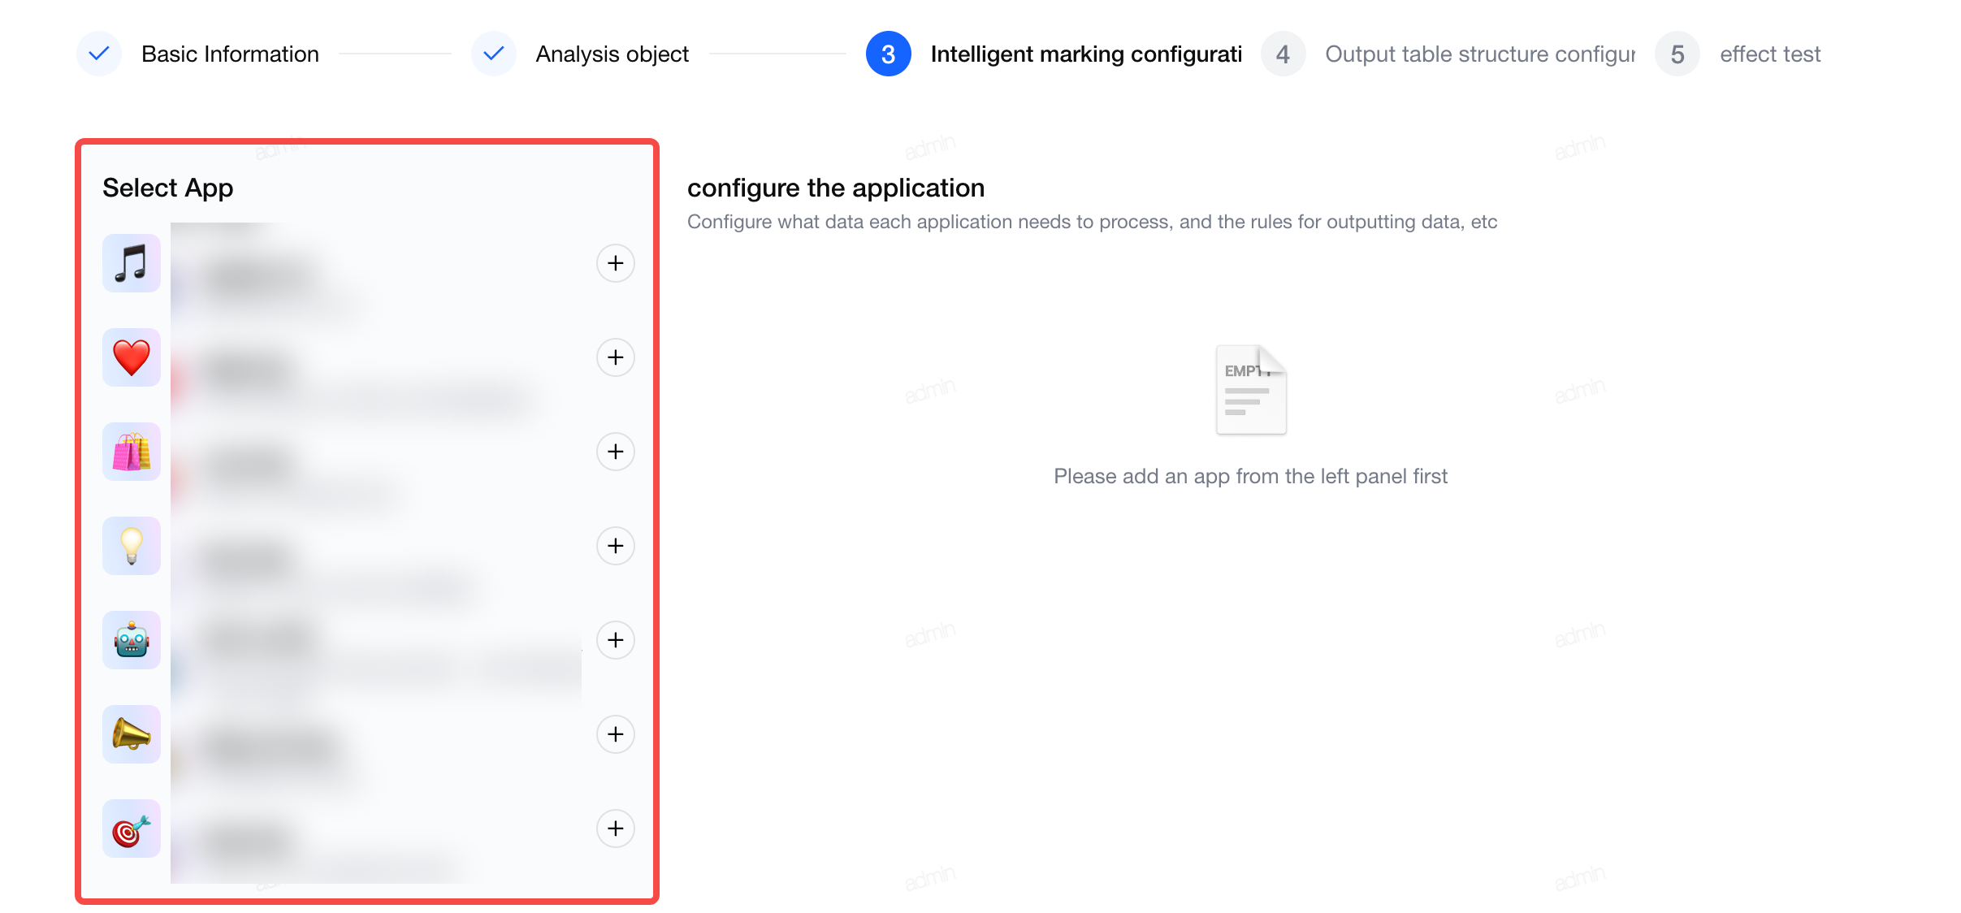The height and width of the screenshot is (913, 1961).
Task: Click the empty document placeholder icon
Action: click(x=1251, y=390)
